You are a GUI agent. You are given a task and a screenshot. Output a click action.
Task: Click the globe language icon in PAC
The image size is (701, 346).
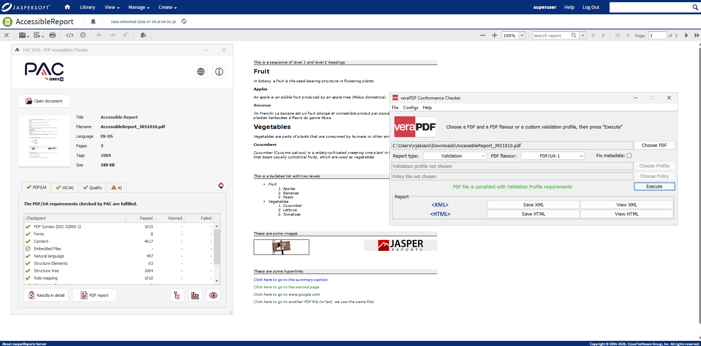click(201, 72)
